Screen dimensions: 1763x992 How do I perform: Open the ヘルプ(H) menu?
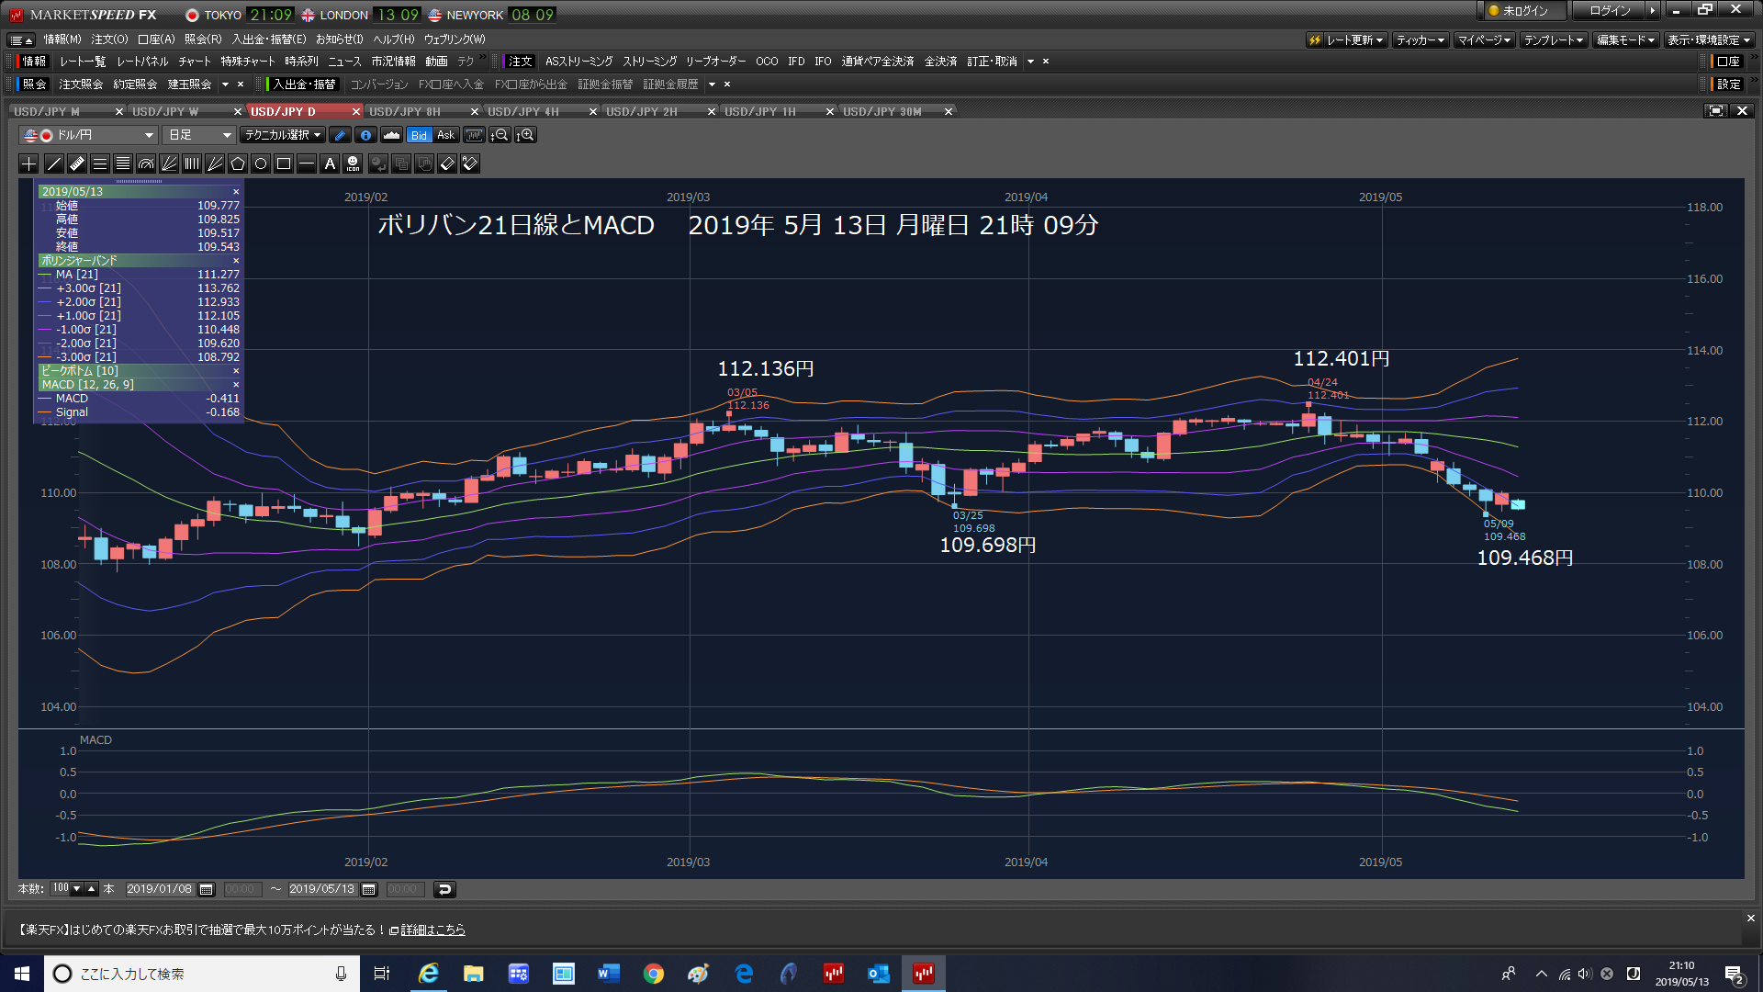394,39
